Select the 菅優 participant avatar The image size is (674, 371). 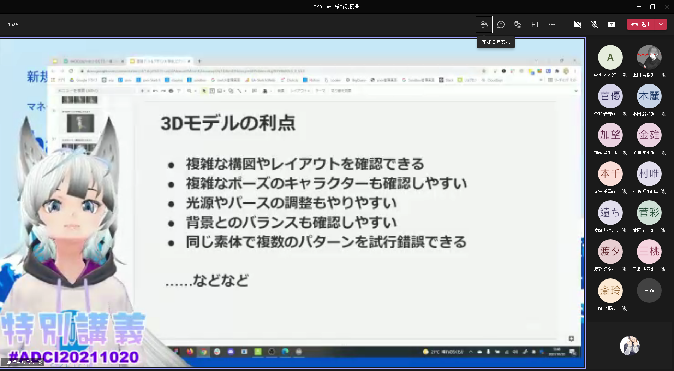point(610,96)
